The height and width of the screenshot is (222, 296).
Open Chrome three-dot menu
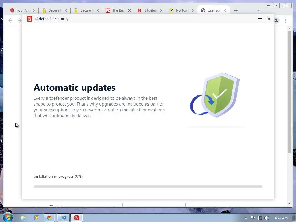pos(286,21)
